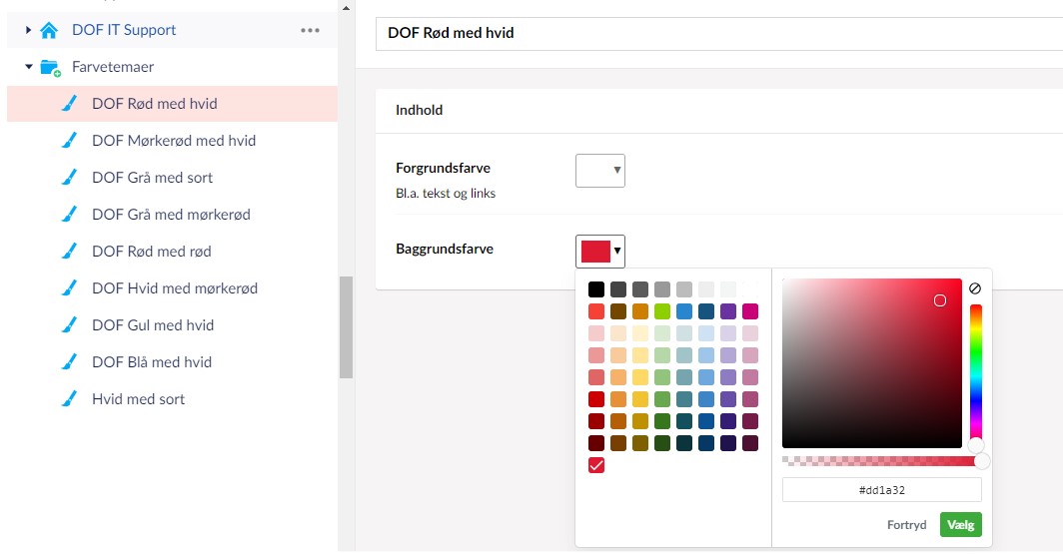Select Hvid med sort theme
Image resolution: width=1063 pixels, height=554 pixels.
(138, 399)
